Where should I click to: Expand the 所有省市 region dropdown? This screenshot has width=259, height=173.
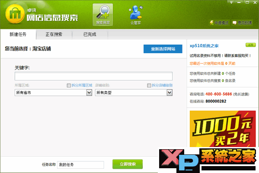89,93
